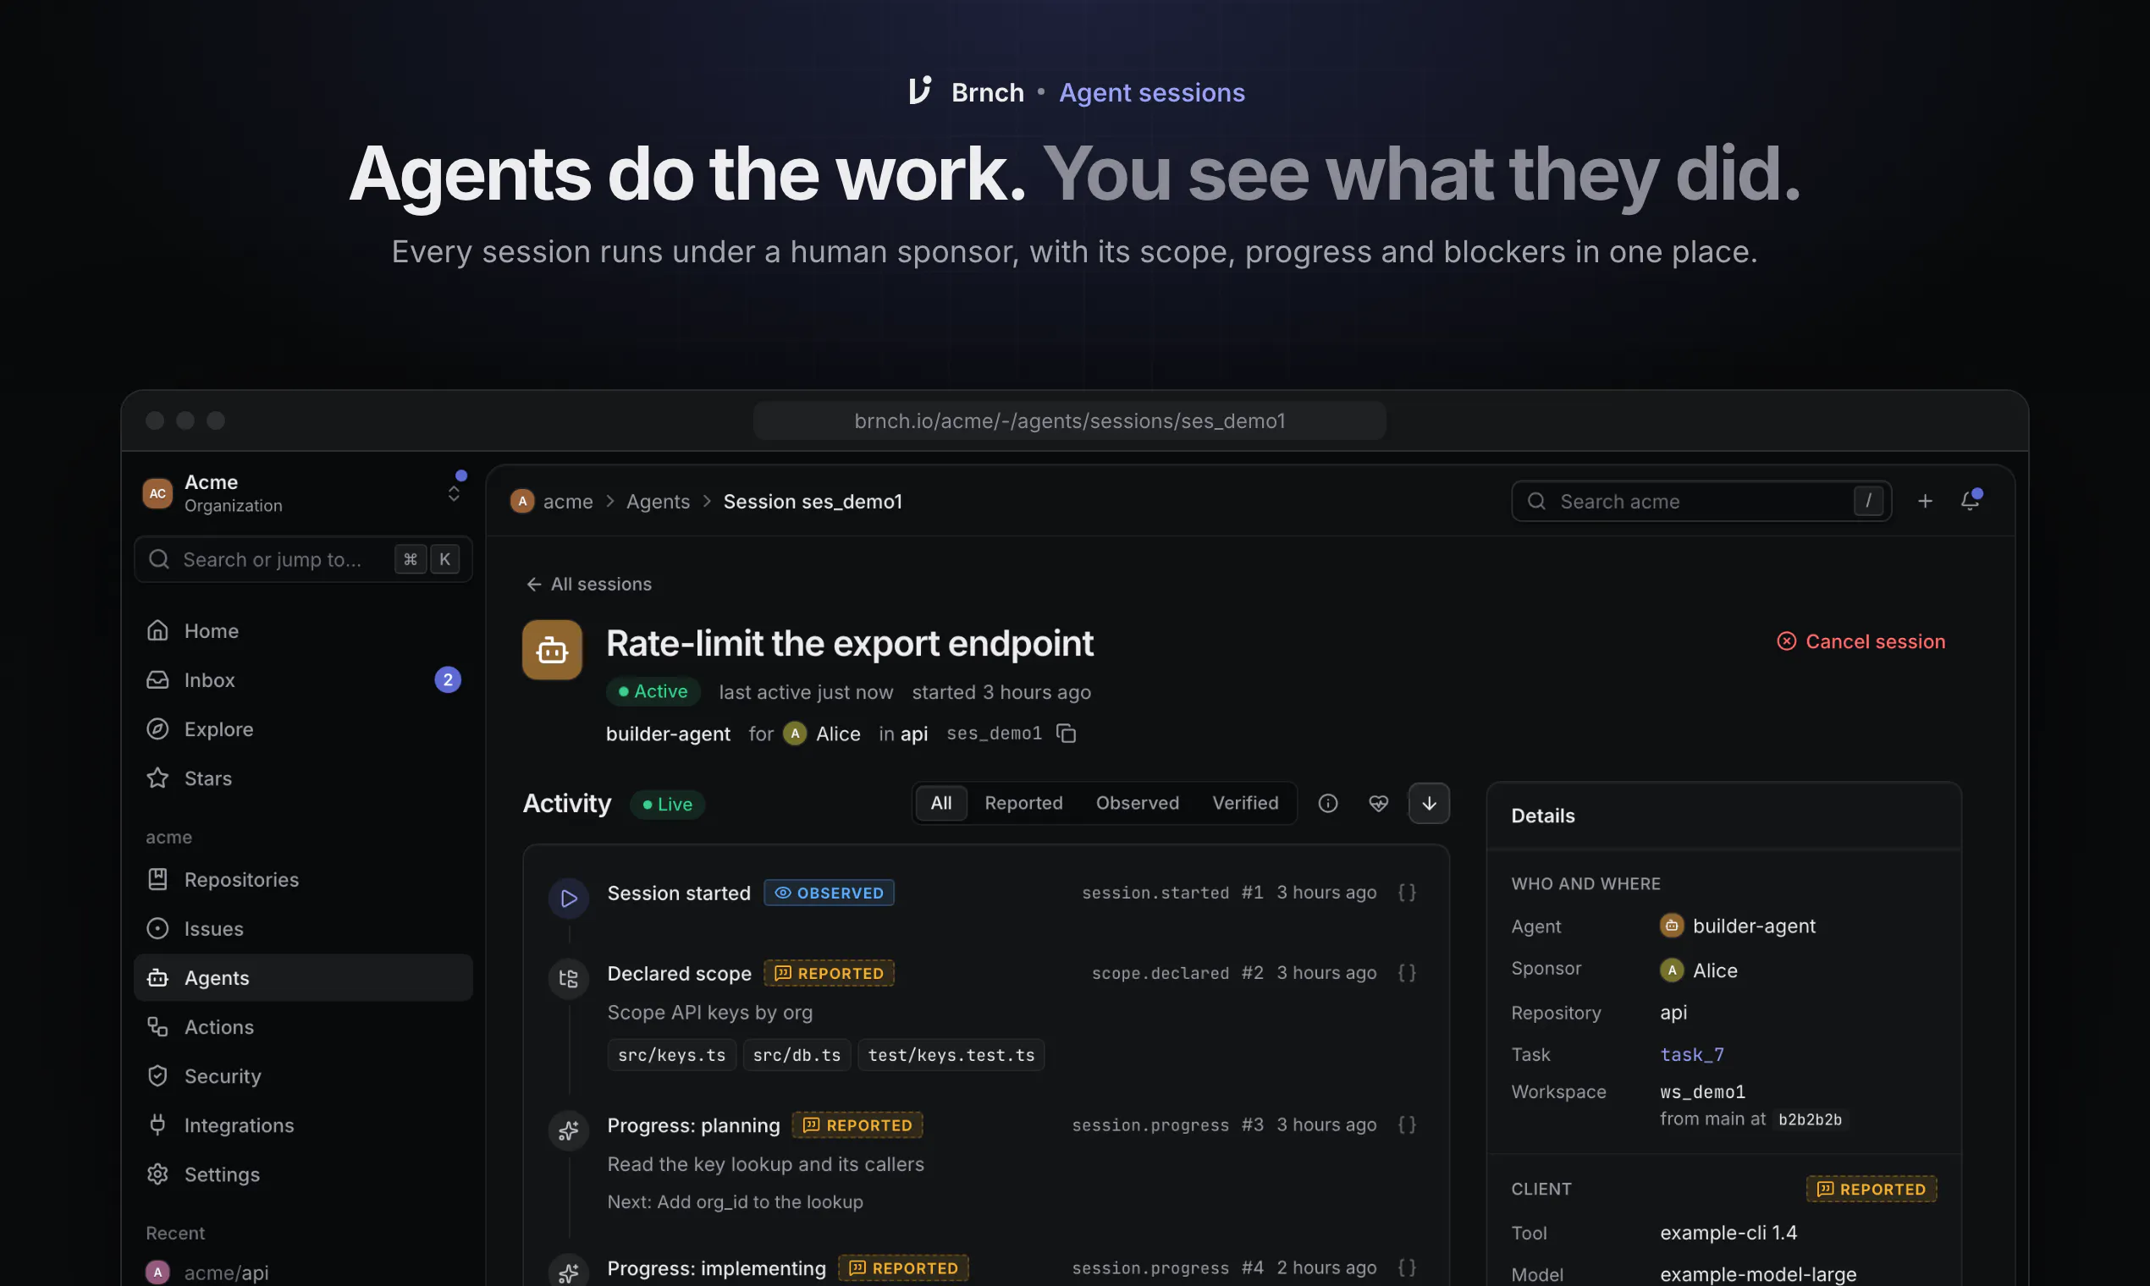Cancel the session
Image resolution: width=2150 pixels, height=1286 pixels.
[x=1861, y=641]
